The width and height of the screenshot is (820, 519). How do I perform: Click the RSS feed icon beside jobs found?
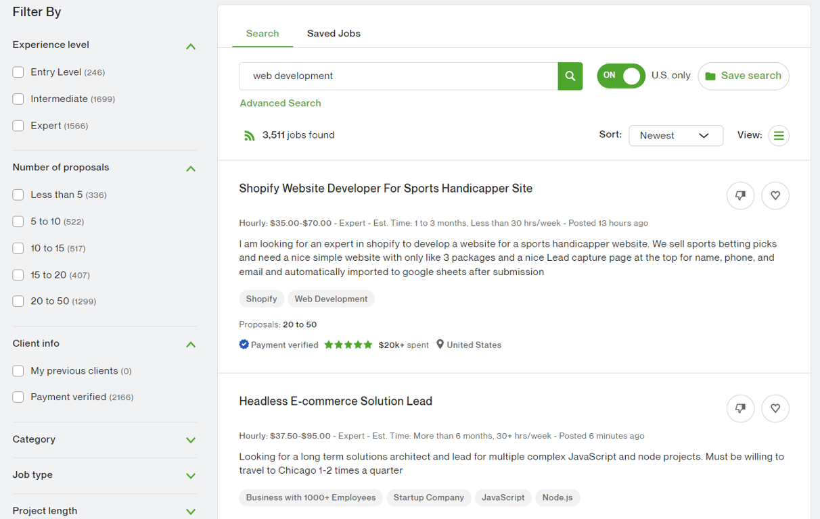pos(249,134)
